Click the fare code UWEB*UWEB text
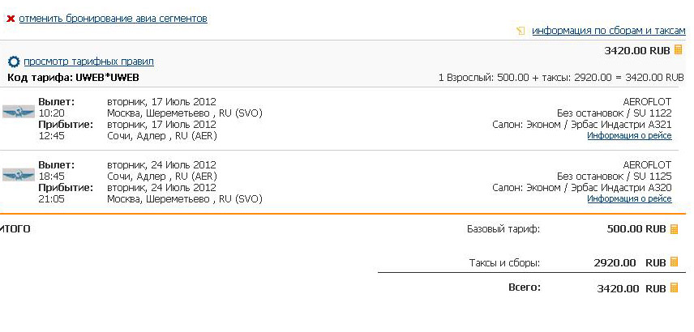Image resolution: width=694 pixels, height=332 pixels. [x=108, y=78]
